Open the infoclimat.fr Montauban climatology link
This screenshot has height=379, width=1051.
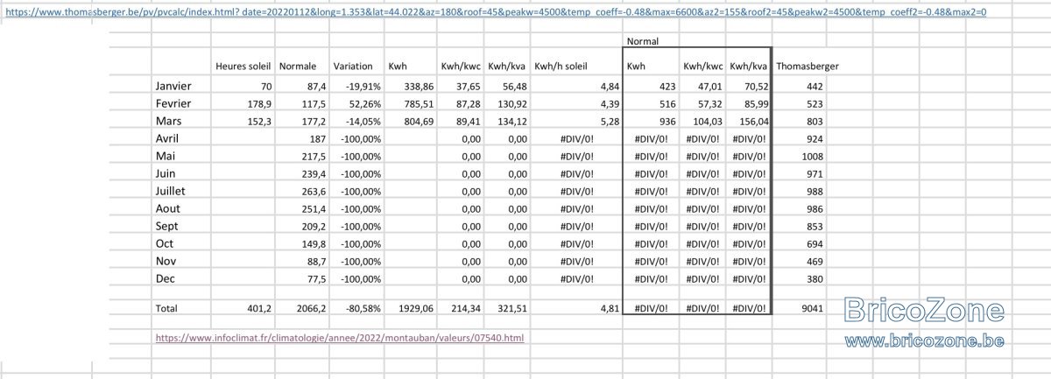click(x=340, y=337)
